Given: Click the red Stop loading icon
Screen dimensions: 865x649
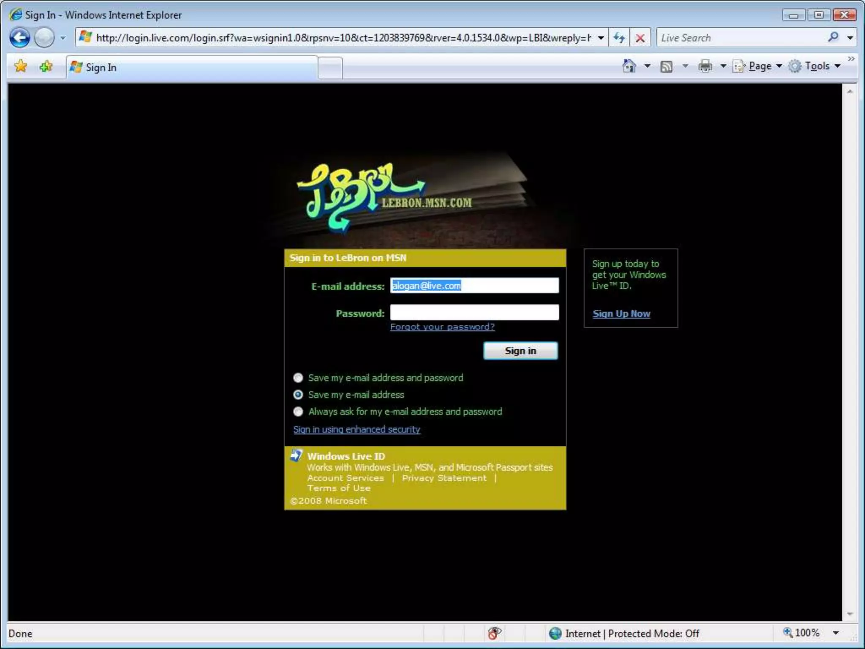Looking at the screenshot, I should tap(640, 38).
